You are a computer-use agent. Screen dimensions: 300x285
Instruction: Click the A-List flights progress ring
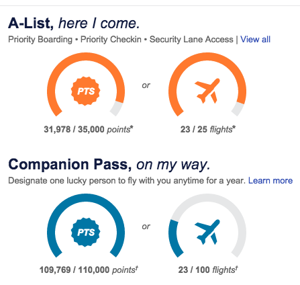(207, 85)
